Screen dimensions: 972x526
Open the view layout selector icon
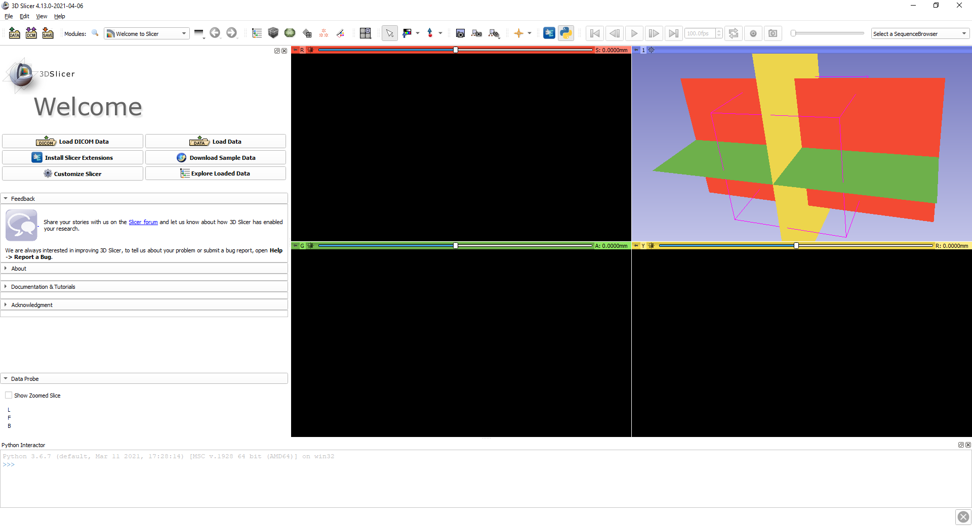tap(366, 33)
